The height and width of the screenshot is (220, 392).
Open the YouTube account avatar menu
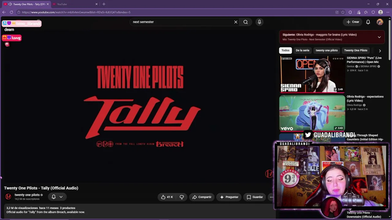[380, 22]
